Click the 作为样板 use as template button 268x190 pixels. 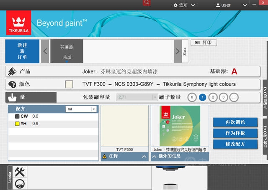pyautogui.click(x=235, y=133)
